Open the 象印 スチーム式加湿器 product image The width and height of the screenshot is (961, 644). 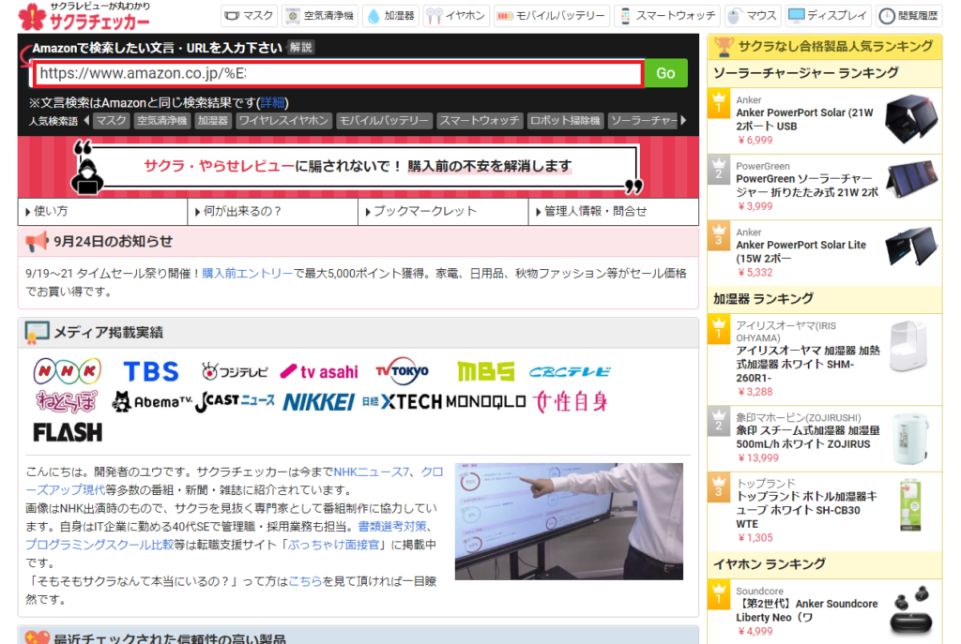click(x=910, y=439)
